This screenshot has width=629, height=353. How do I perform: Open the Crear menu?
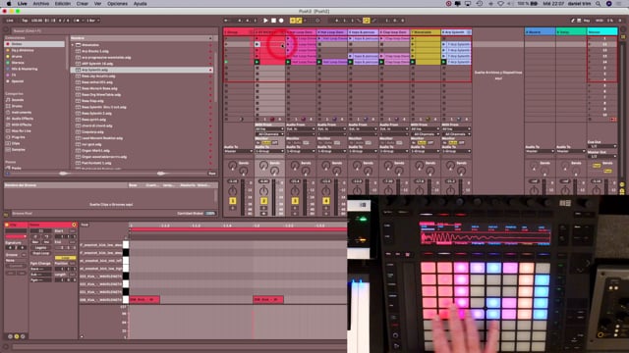83,4
